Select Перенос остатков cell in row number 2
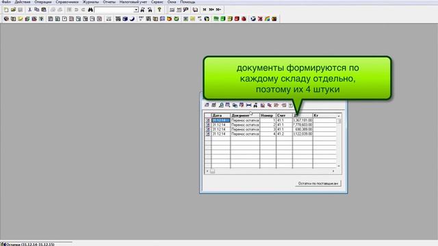This screenshot has height=246, width=438. tap(245, 125)
